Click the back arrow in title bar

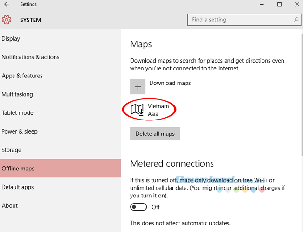[7, 5]
